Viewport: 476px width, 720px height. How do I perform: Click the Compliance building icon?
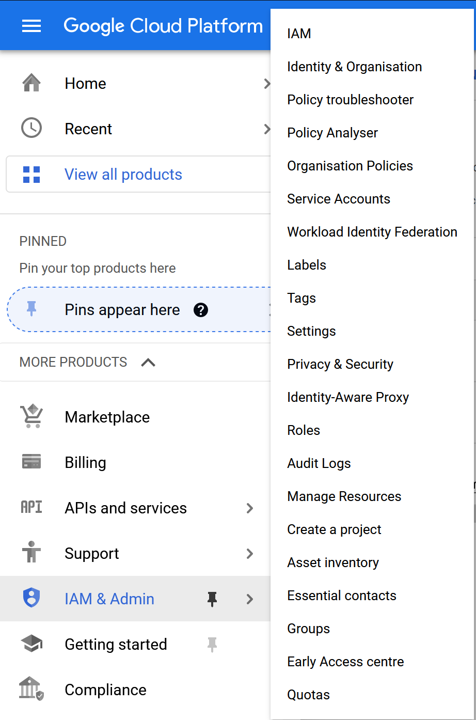click(31, 689)
